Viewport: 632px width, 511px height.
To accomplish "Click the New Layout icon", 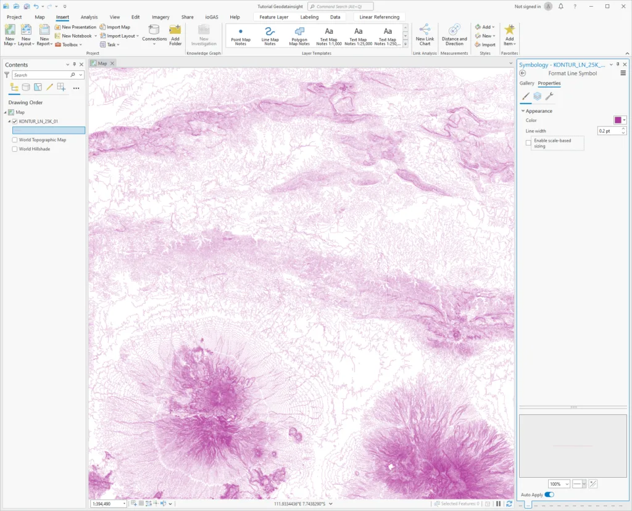I will pyautogui.click(x=26, y=30).
